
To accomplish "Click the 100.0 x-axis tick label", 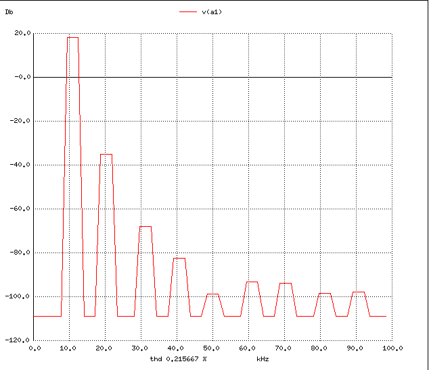I will pyautogui.click(x=392, y=348).
